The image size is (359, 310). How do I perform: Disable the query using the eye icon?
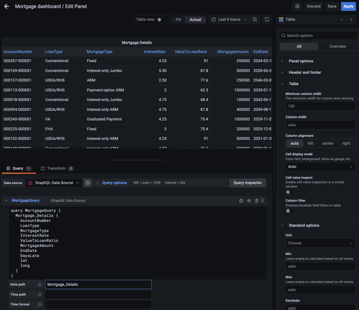pos(249,200)
